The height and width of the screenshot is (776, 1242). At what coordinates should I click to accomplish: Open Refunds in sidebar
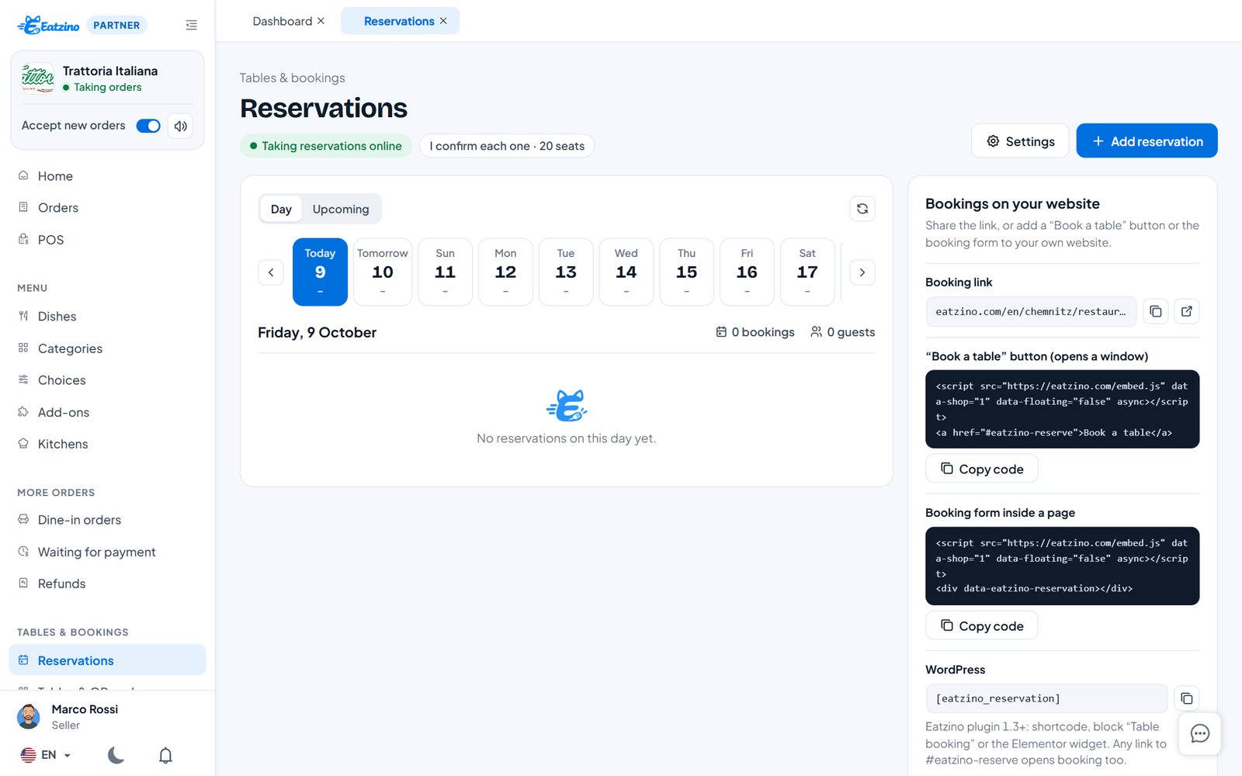pos(107,584)
